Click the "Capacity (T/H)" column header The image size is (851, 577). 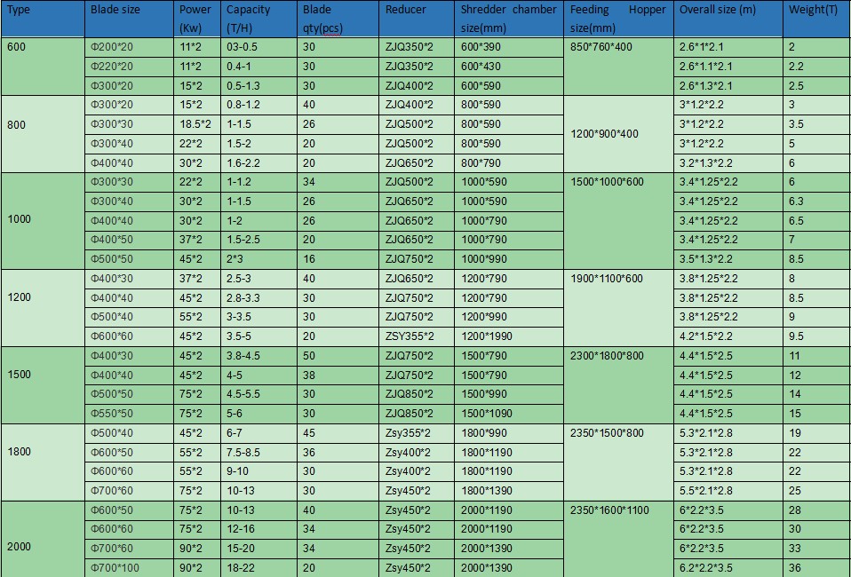point(258,19)
